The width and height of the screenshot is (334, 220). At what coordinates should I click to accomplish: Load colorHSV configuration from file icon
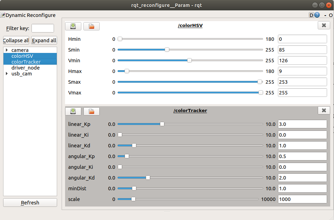91,26
